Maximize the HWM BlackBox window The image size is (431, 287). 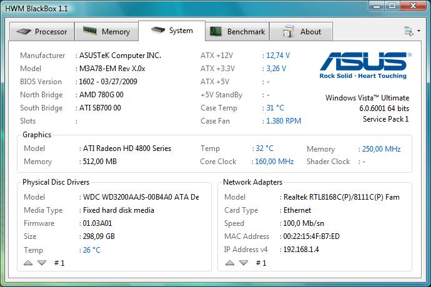[x=392, y=6]
